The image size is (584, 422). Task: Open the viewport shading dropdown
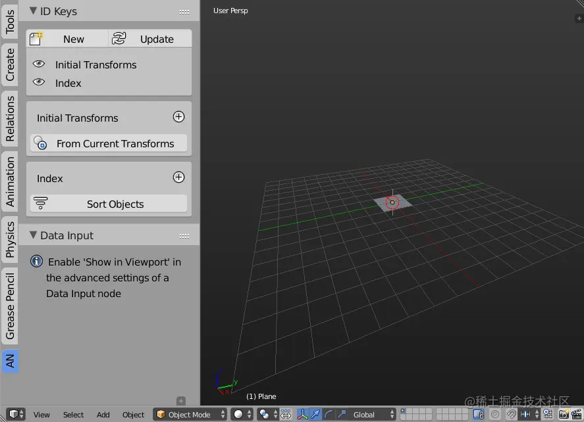click(242, 414)
